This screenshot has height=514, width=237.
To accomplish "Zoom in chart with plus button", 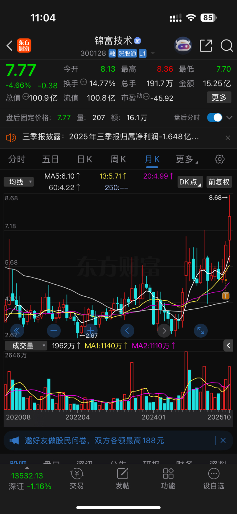I will [90, 331].
